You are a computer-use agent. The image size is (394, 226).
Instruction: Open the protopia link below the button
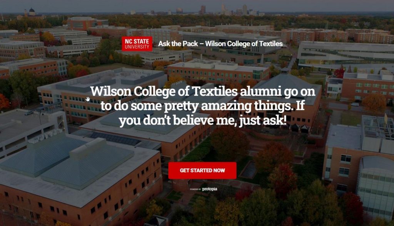210,189
